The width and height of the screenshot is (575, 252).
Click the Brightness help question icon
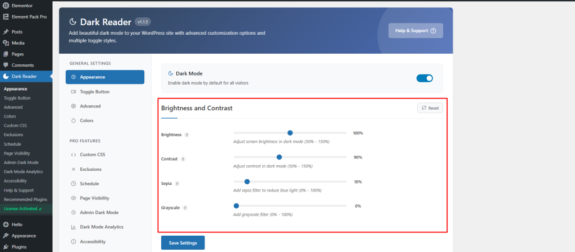tap(186, 135)
